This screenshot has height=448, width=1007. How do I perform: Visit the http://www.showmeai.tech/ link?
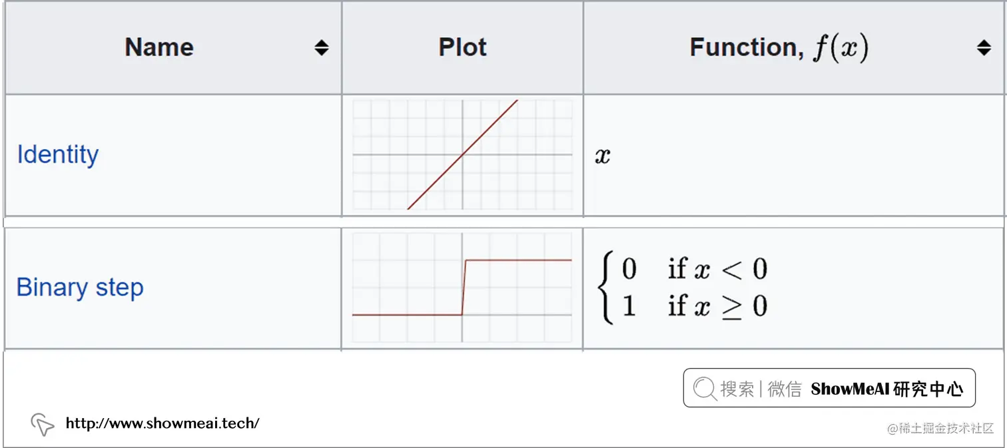coord(163,423)
